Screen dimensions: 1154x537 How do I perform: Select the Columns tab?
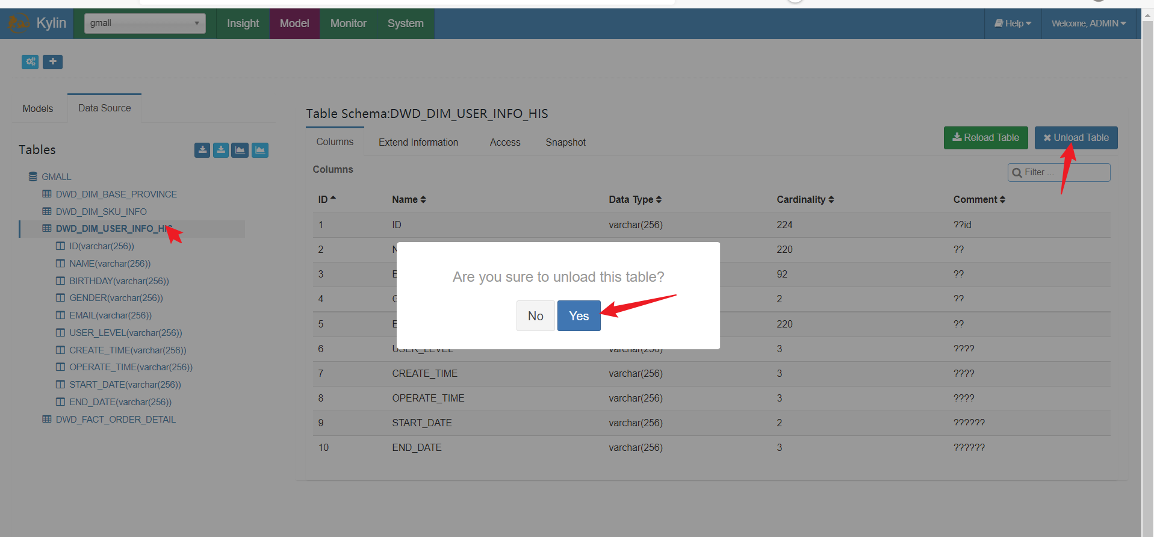[335, 141]
